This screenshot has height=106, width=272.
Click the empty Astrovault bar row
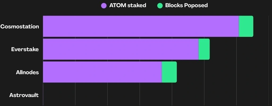tap(133, 95)
